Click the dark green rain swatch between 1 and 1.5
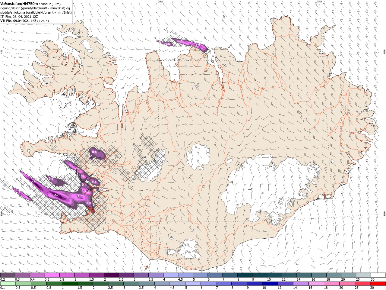This screenshot has width=386, height=290. [x=69, y=283]
